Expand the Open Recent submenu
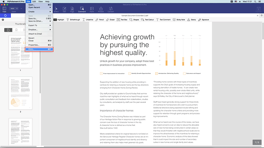This screenshot has height=148, width=264. 39,7
